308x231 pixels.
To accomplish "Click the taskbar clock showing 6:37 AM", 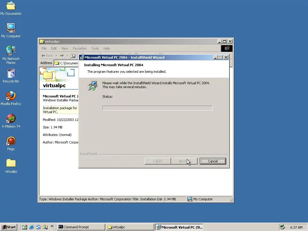I will 296,227.
